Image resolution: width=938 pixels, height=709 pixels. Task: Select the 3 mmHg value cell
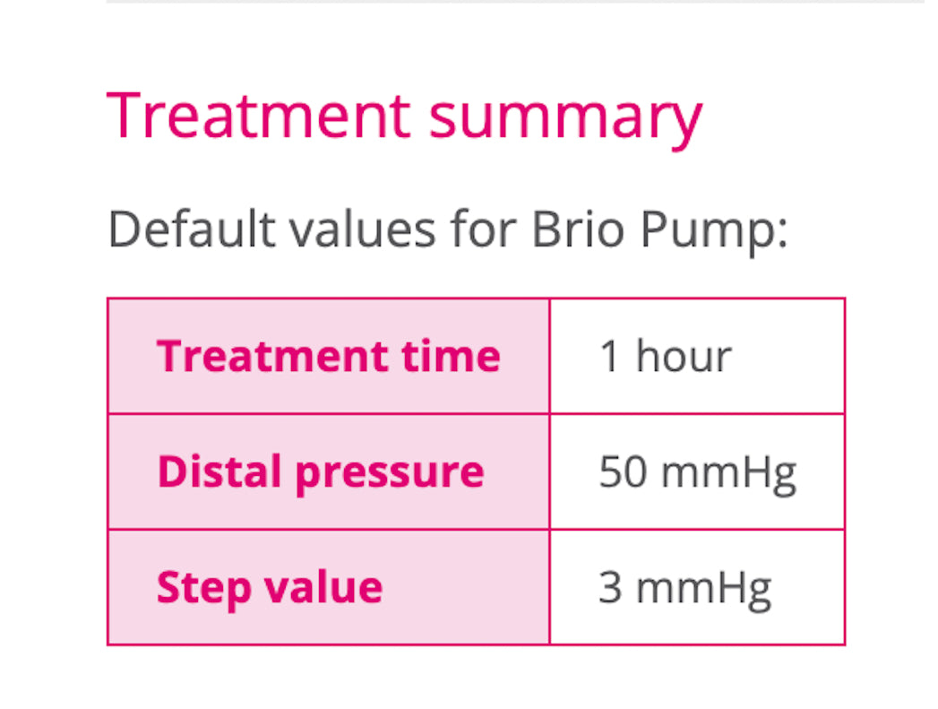[697, 587]
